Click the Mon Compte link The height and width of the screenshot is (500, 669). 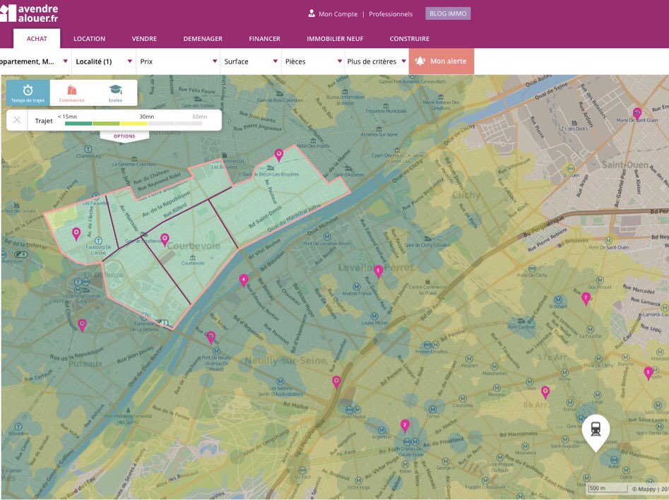point(338,14)
